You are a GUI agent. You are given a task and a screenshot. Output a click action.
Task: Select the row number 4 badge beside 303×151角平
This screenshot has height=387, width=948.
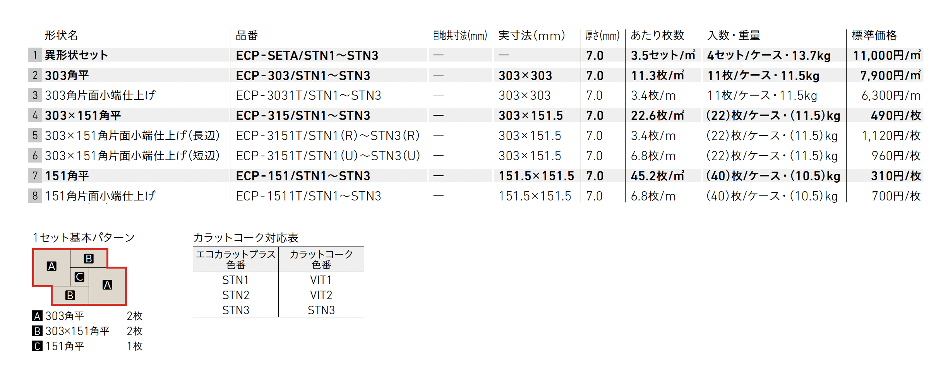35,115
